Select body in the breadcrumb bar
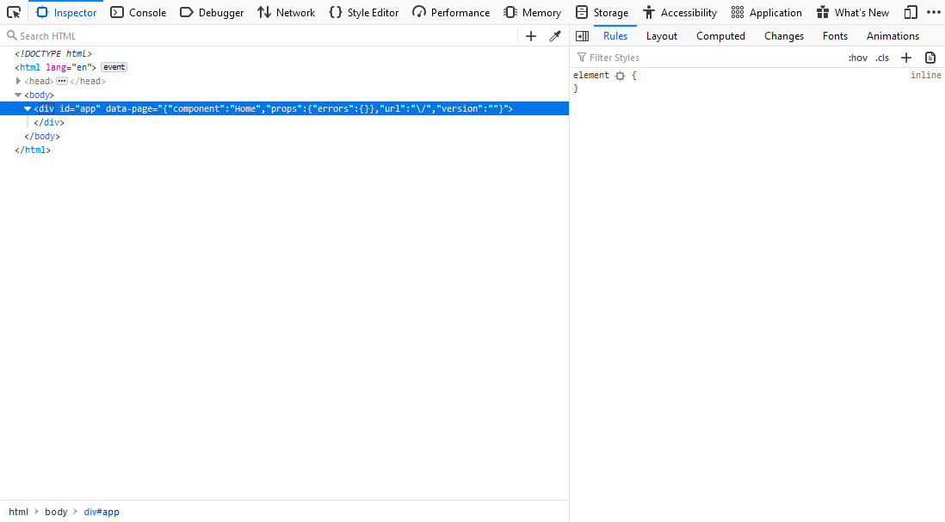The image size is (945, 522). [x=55, y=512]
